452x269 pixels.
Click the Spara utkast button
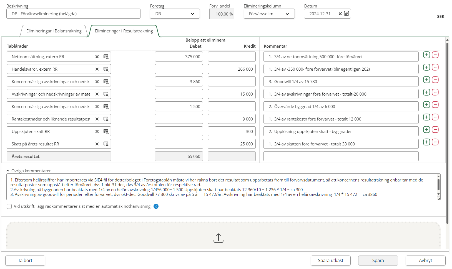pyautogui.click(x=330, y=260)
